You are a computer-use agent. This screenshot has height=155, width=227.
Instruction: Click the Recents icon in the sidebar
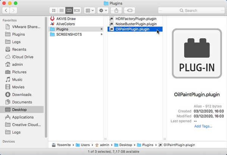(8, 49)
